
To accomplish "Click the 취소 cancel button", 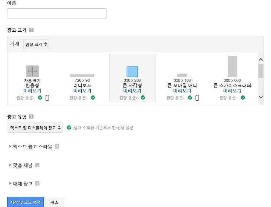I will click(55, 202).
